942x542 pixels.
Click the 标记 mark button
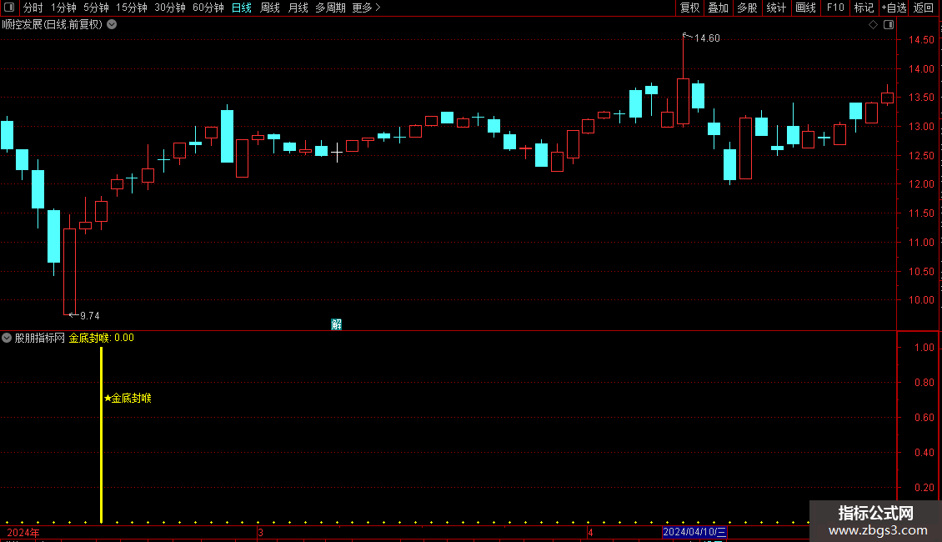(864, 8)
